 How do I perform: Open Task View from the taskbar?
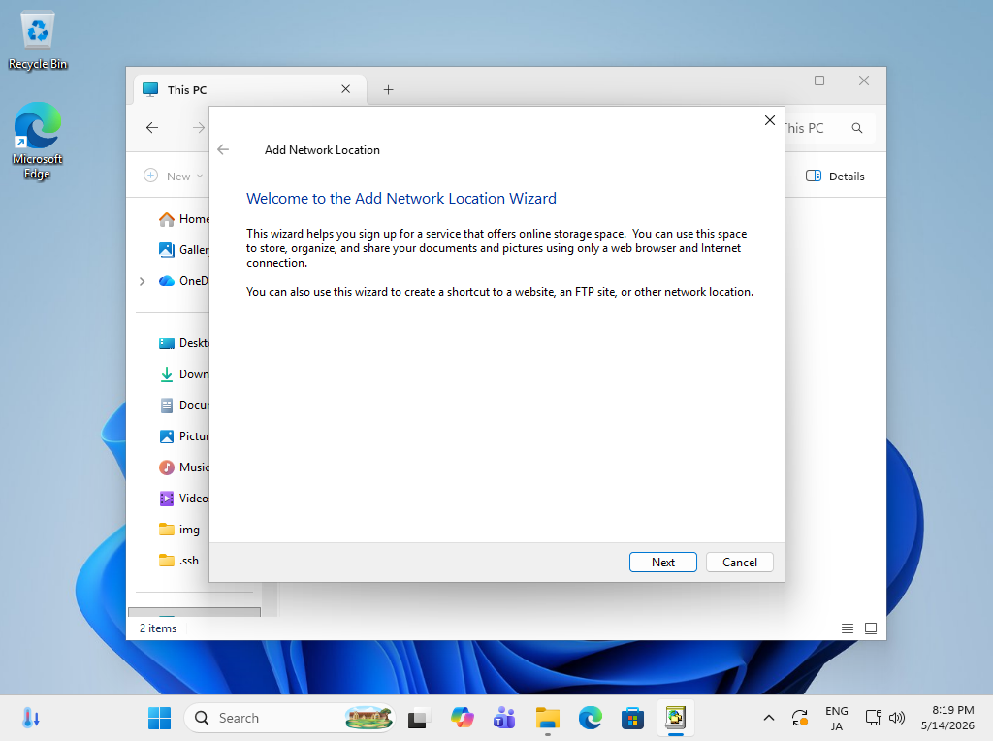418,718
